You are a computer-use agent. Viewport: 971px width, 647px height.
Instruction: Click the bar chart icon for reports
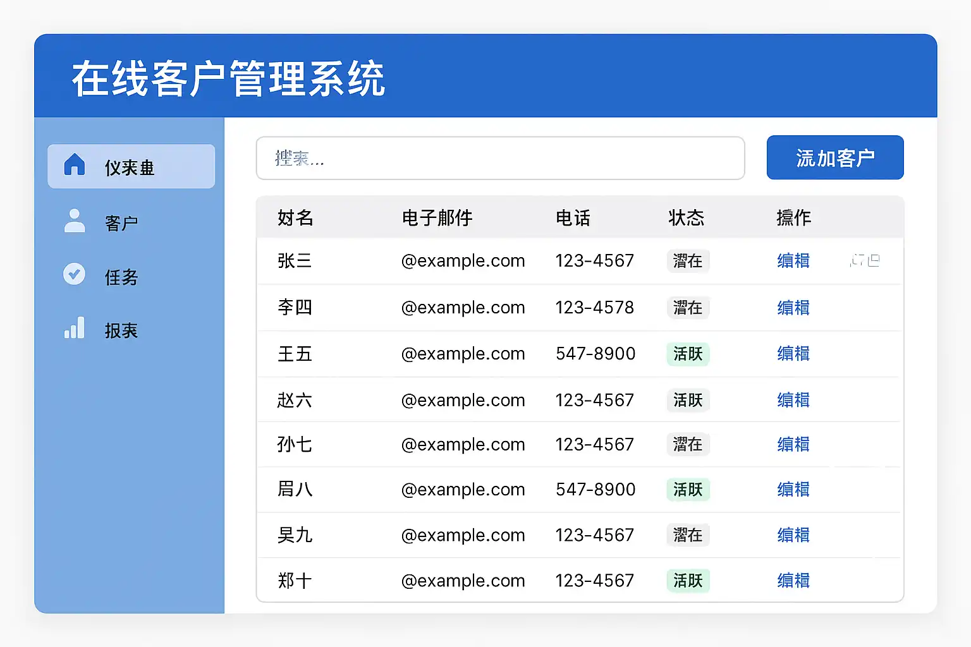click(75, 328)
